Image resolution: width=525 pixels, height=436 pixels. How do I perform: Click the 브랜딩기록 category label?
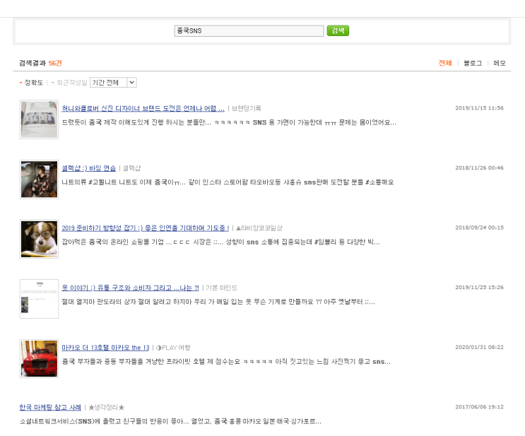(247, 108)
